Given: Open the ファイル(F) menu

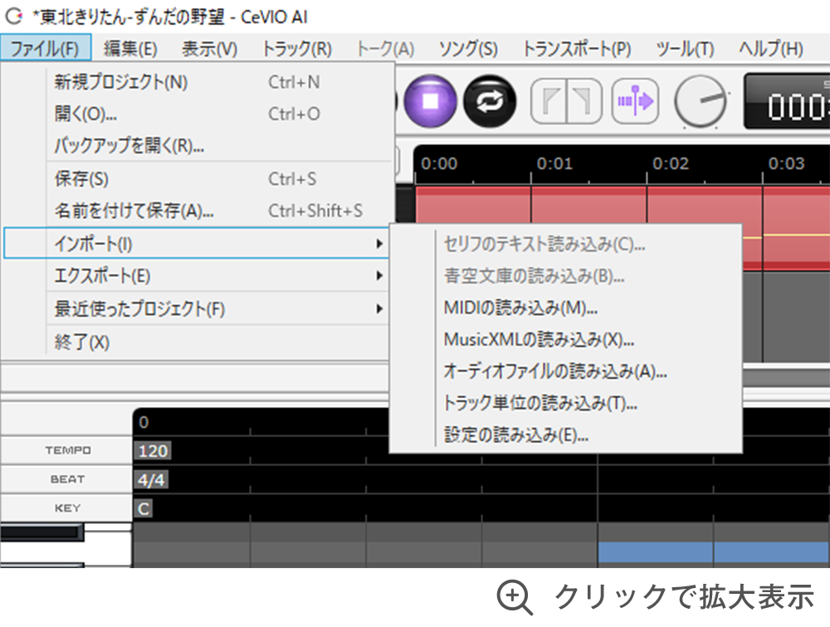Looking at the screenshot, I should [x=45, y=49].
